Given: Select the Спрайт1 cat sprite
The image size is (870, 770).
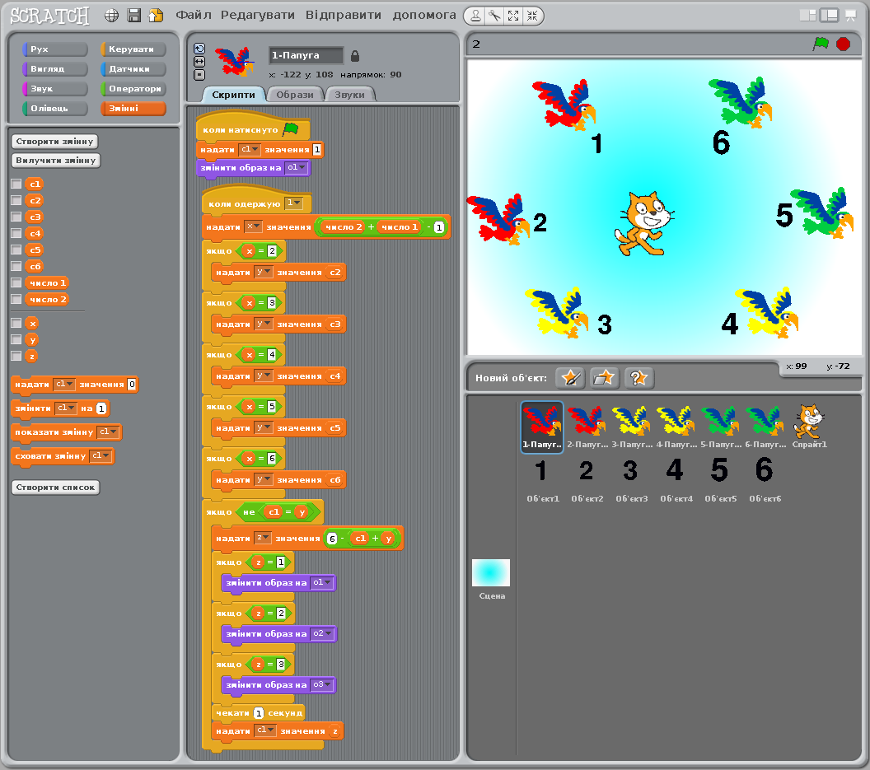Looking at the screenshot, I should pyautogui.click(x=810, y=426).
